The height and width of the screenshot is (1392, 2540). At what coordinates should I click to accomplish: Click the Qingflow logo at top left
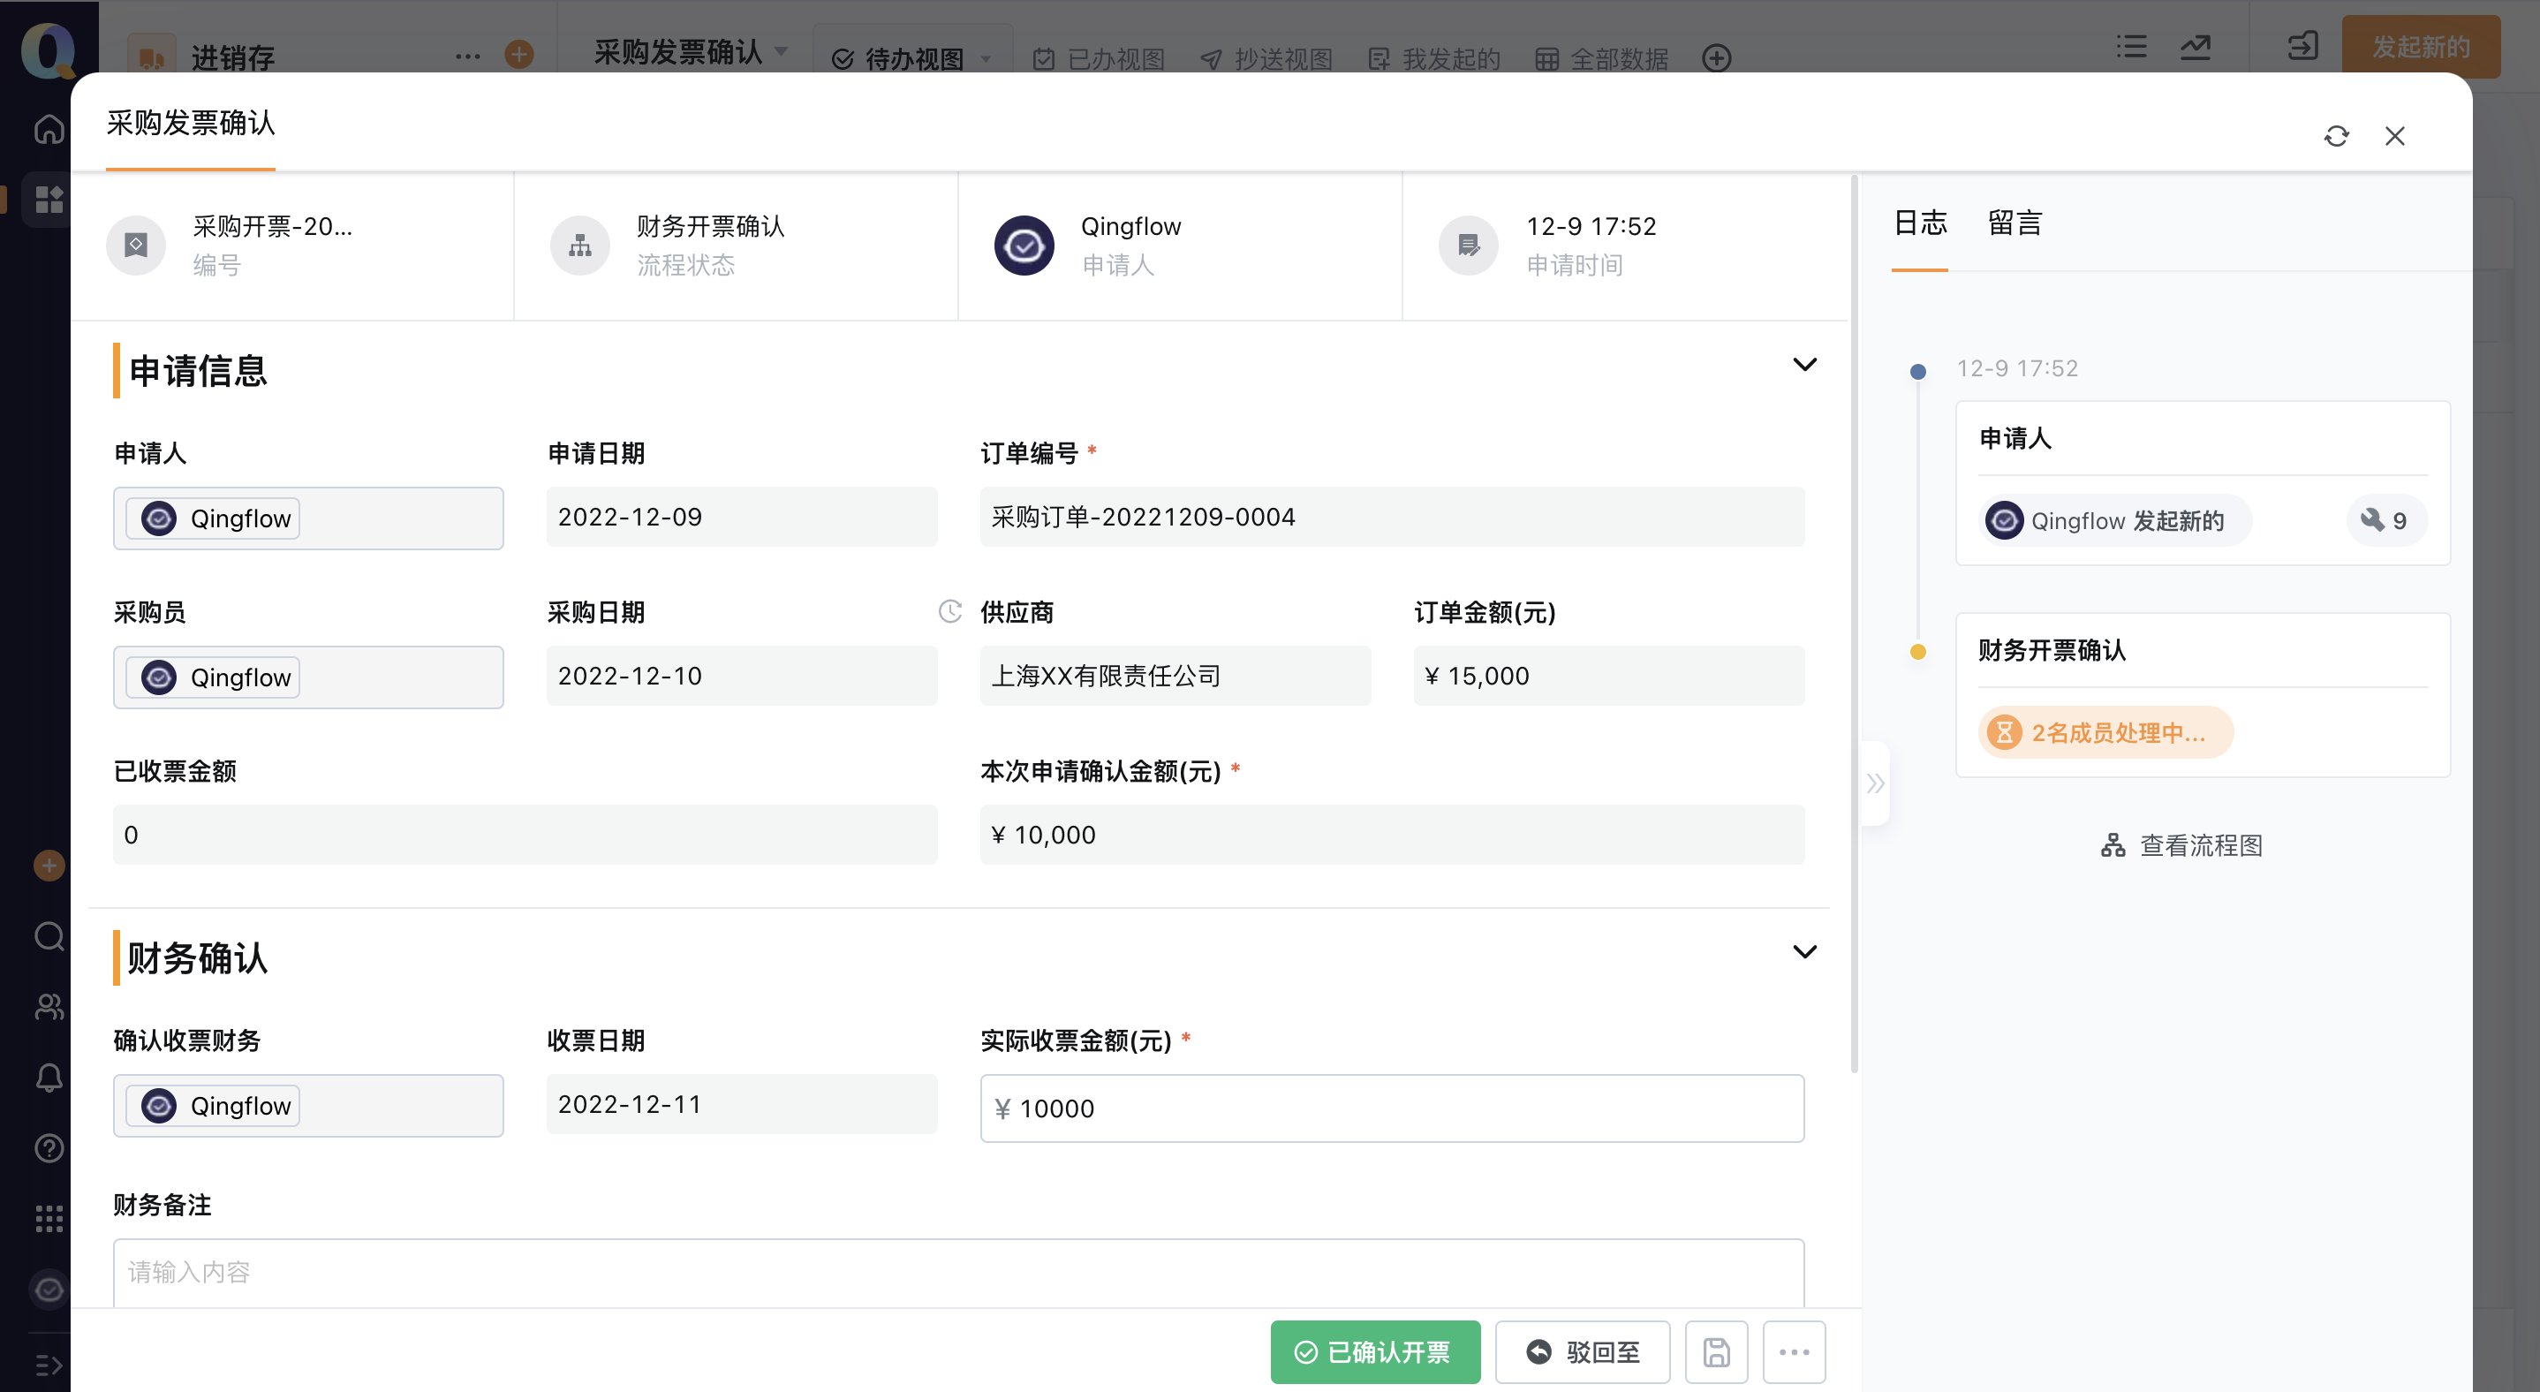click(x=48, y=49)
